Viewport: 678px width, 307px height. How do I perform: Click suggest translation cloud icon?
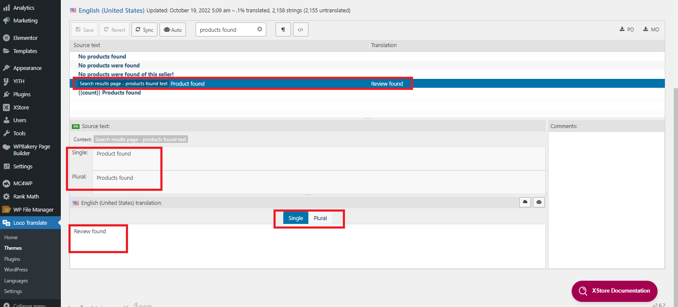525,202
